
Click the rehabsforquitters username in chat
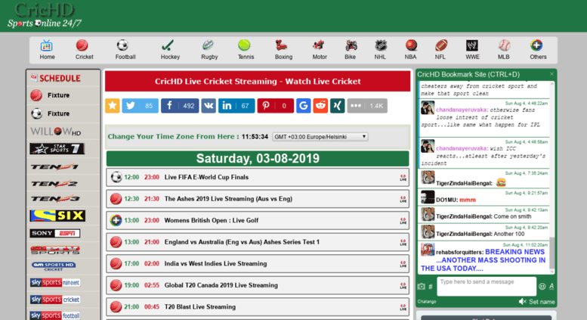point(460,252)
